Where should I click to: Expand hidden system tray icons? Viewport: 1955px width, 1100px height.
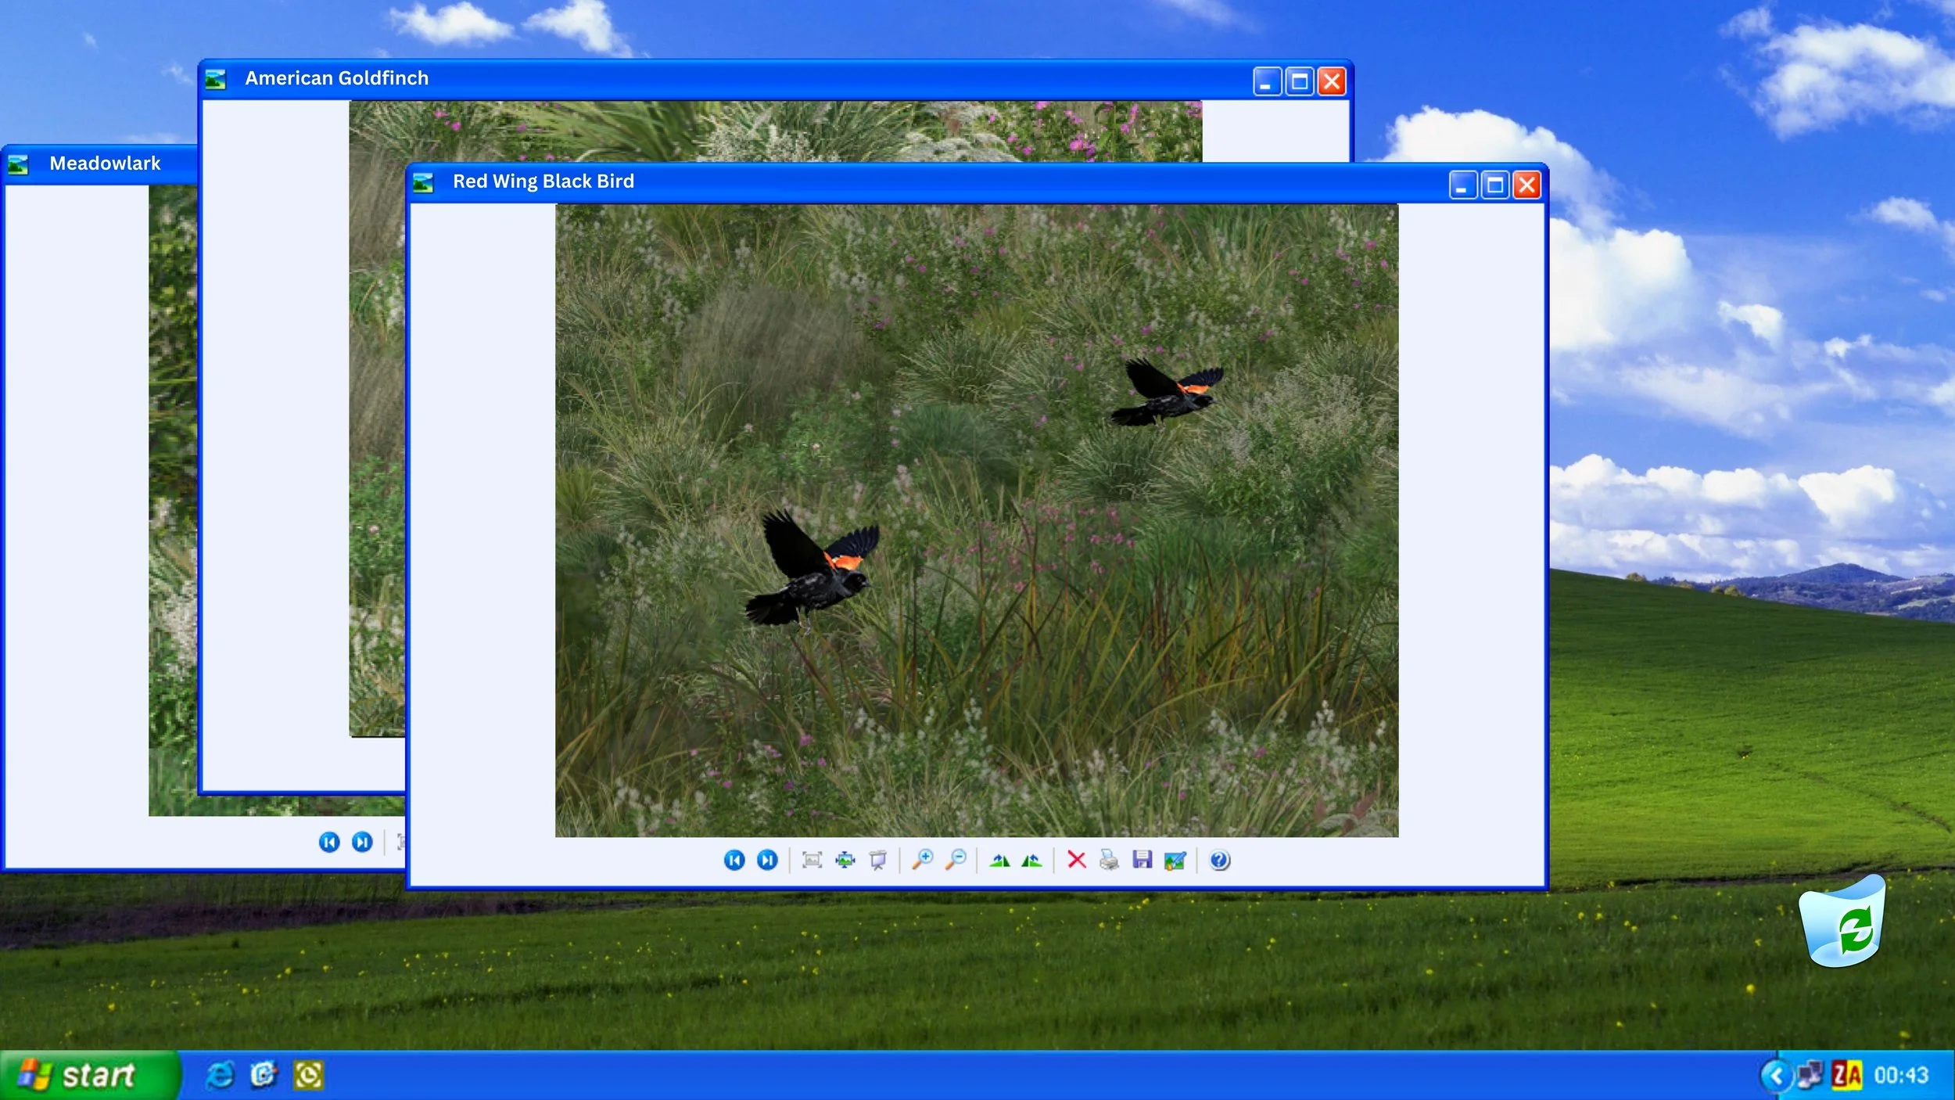point(1776,1076)
